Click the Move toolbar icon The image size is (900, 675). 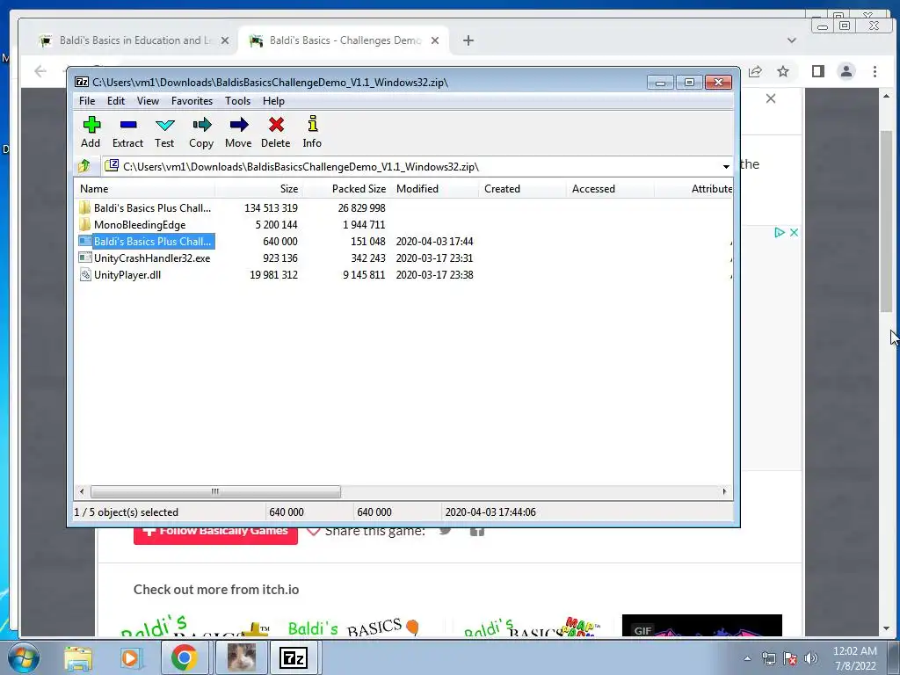(238, 132)
